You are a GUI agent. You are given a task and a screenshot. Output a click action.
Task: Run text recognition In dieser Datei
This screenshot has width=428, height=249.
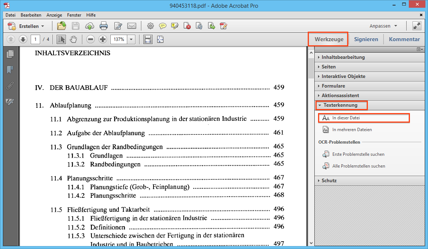point(346,118)
